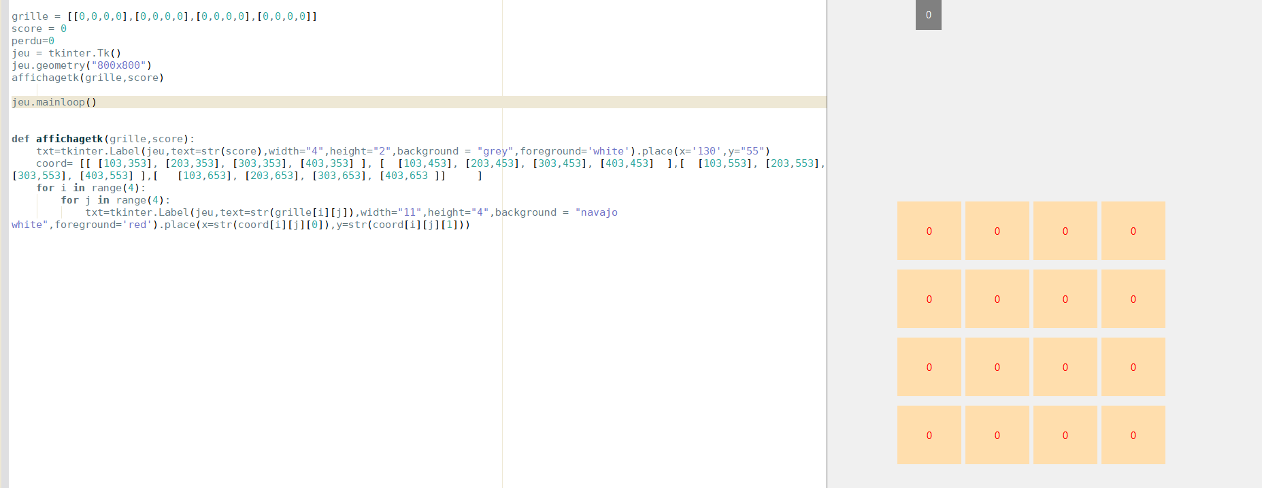
Task: Select the third row, first column tile
Action: pyautogui.click(x=929, y=367)
